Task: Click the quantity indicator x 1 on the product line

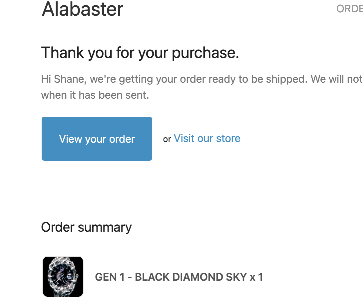Action: tap(256, 277)
